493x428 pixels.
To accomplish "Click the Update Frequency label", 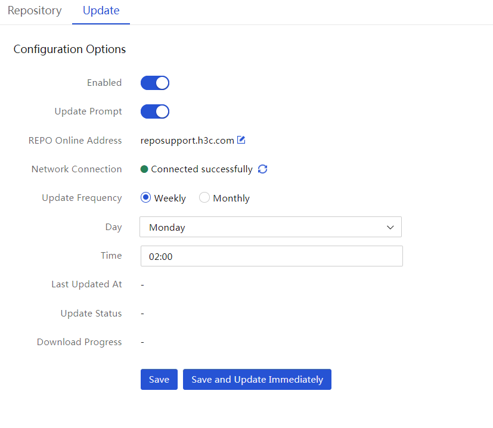I will tap(82, 198).
